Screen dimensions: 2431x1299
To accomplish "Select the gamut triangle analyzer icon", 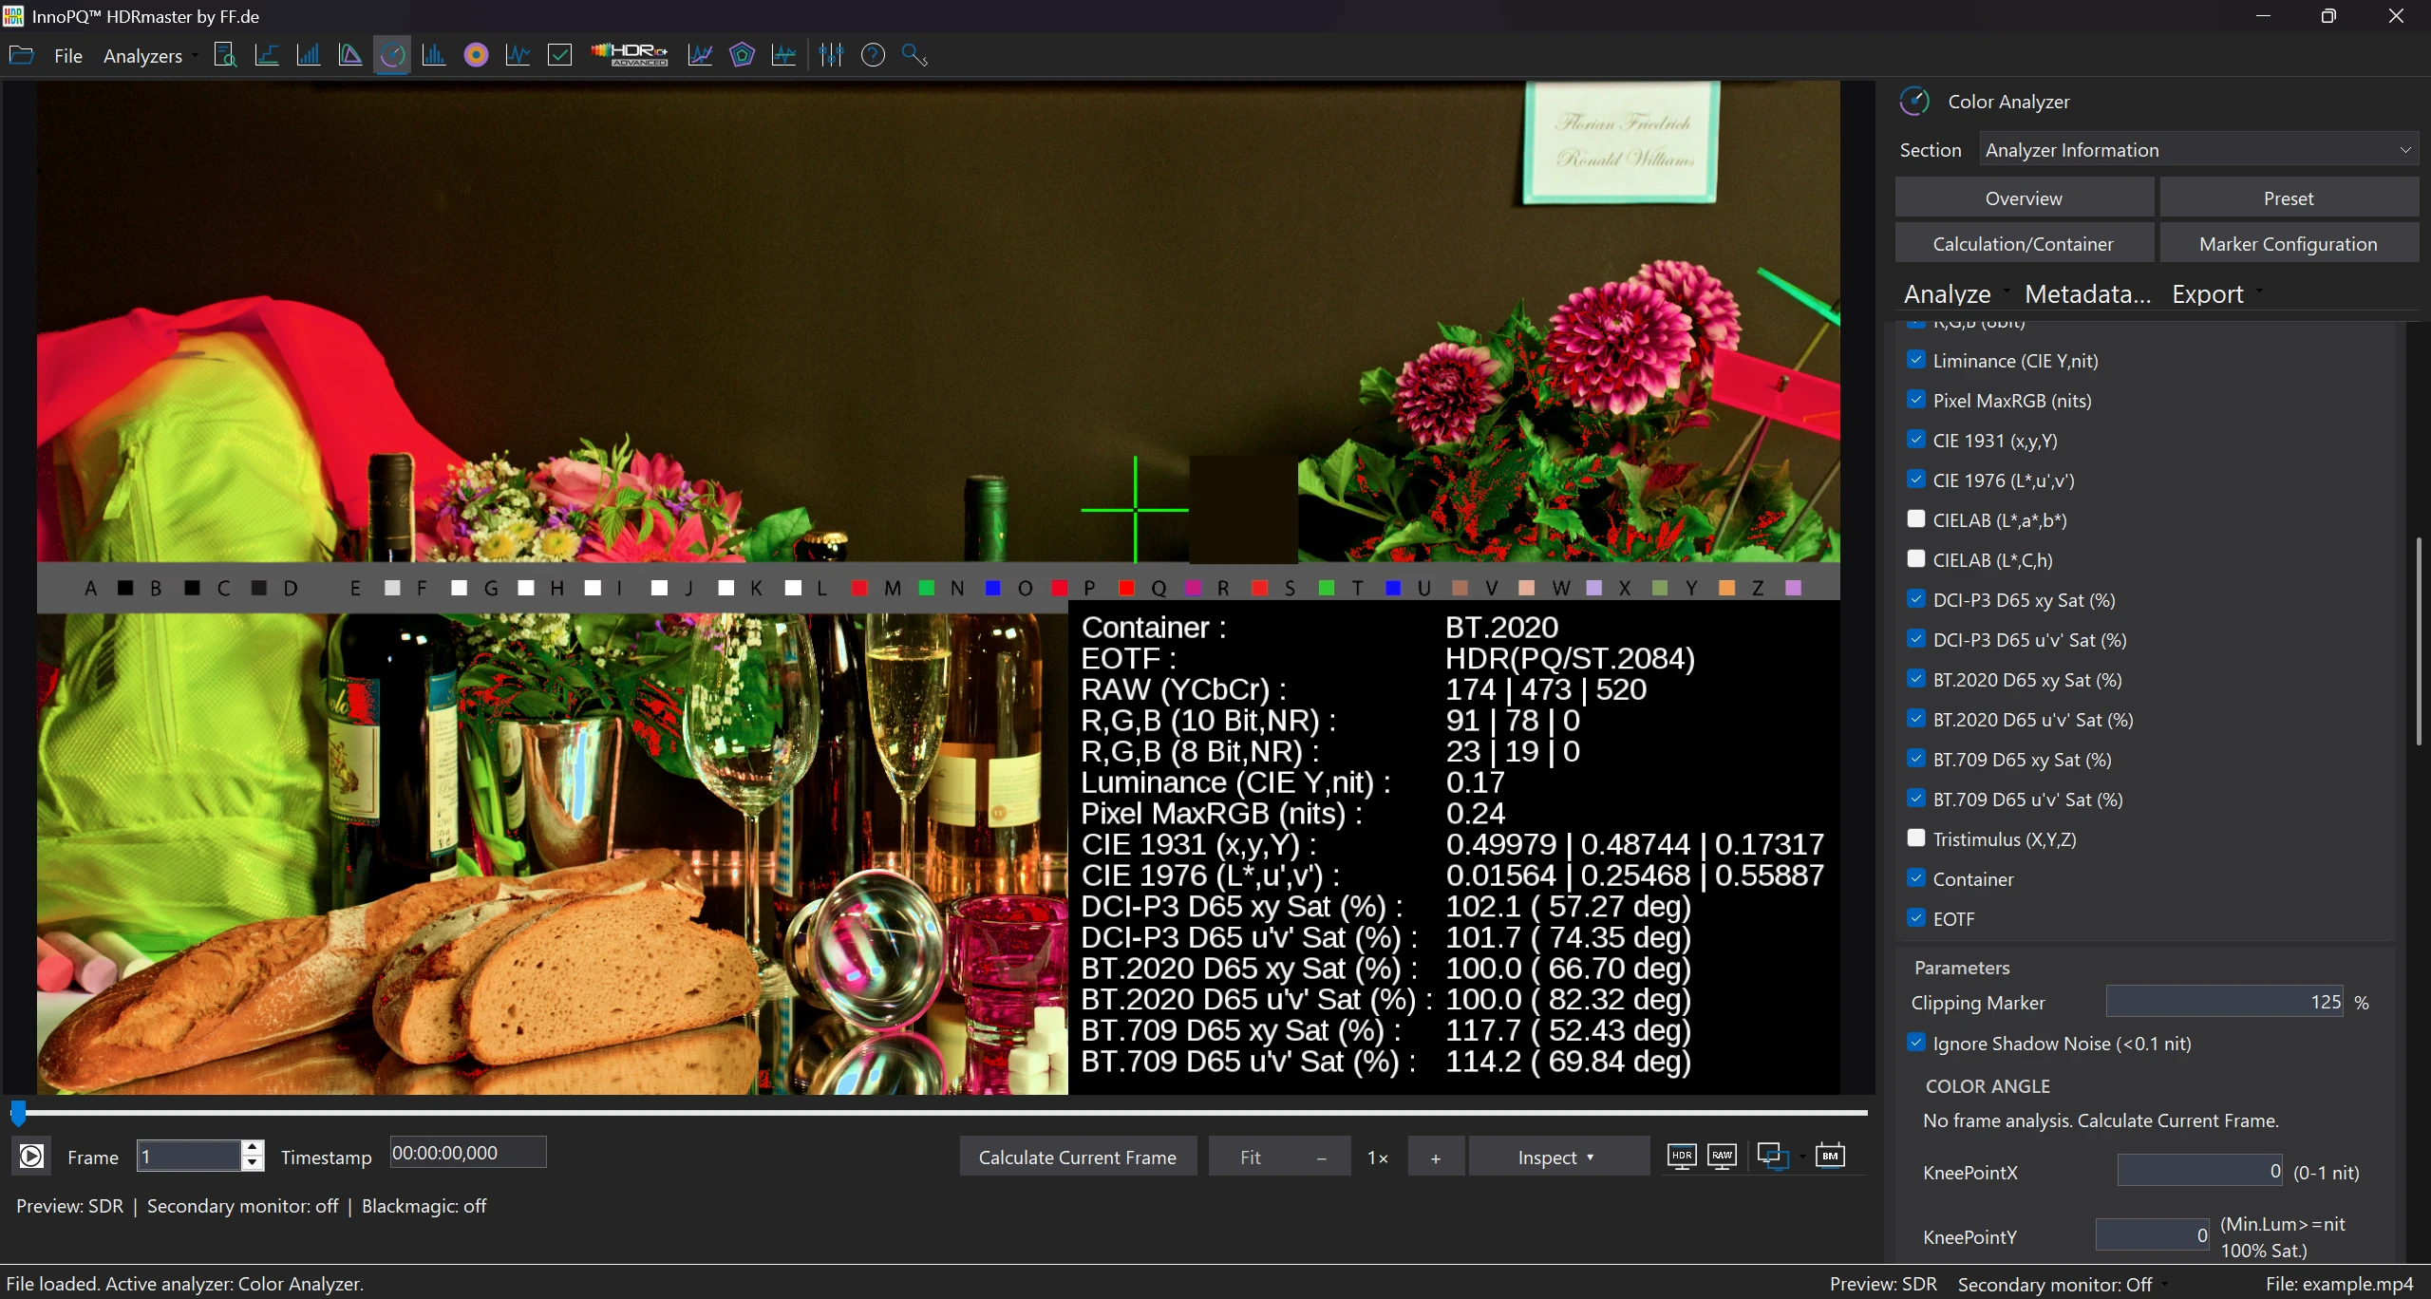I will 350,55.
